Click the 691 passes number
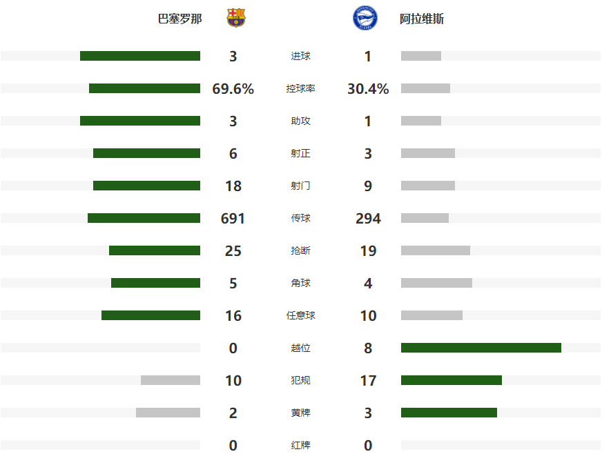Viewport: 611px width, 454px height. tap(233, 219)
